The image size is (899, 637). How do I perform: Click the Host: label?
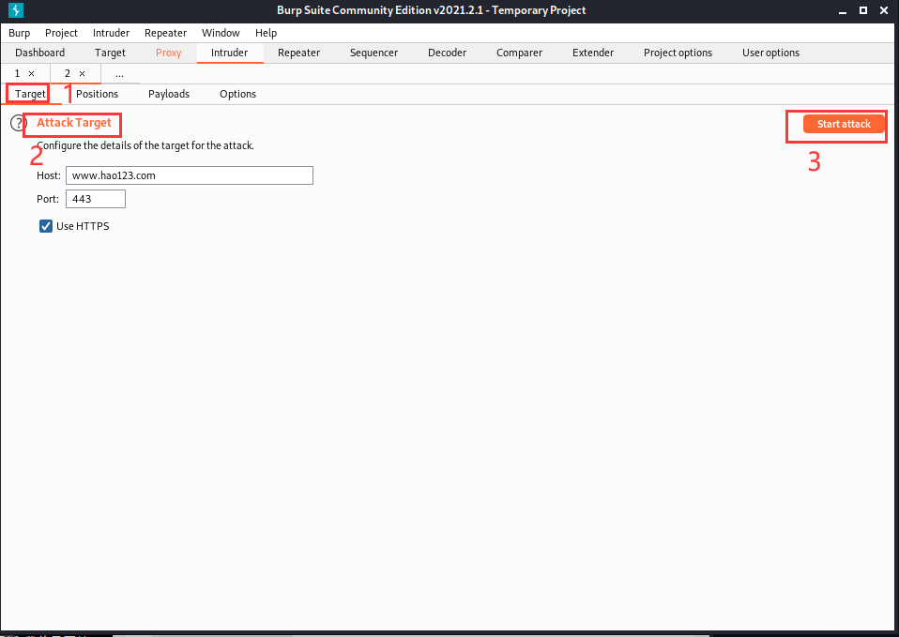[49, 175]
